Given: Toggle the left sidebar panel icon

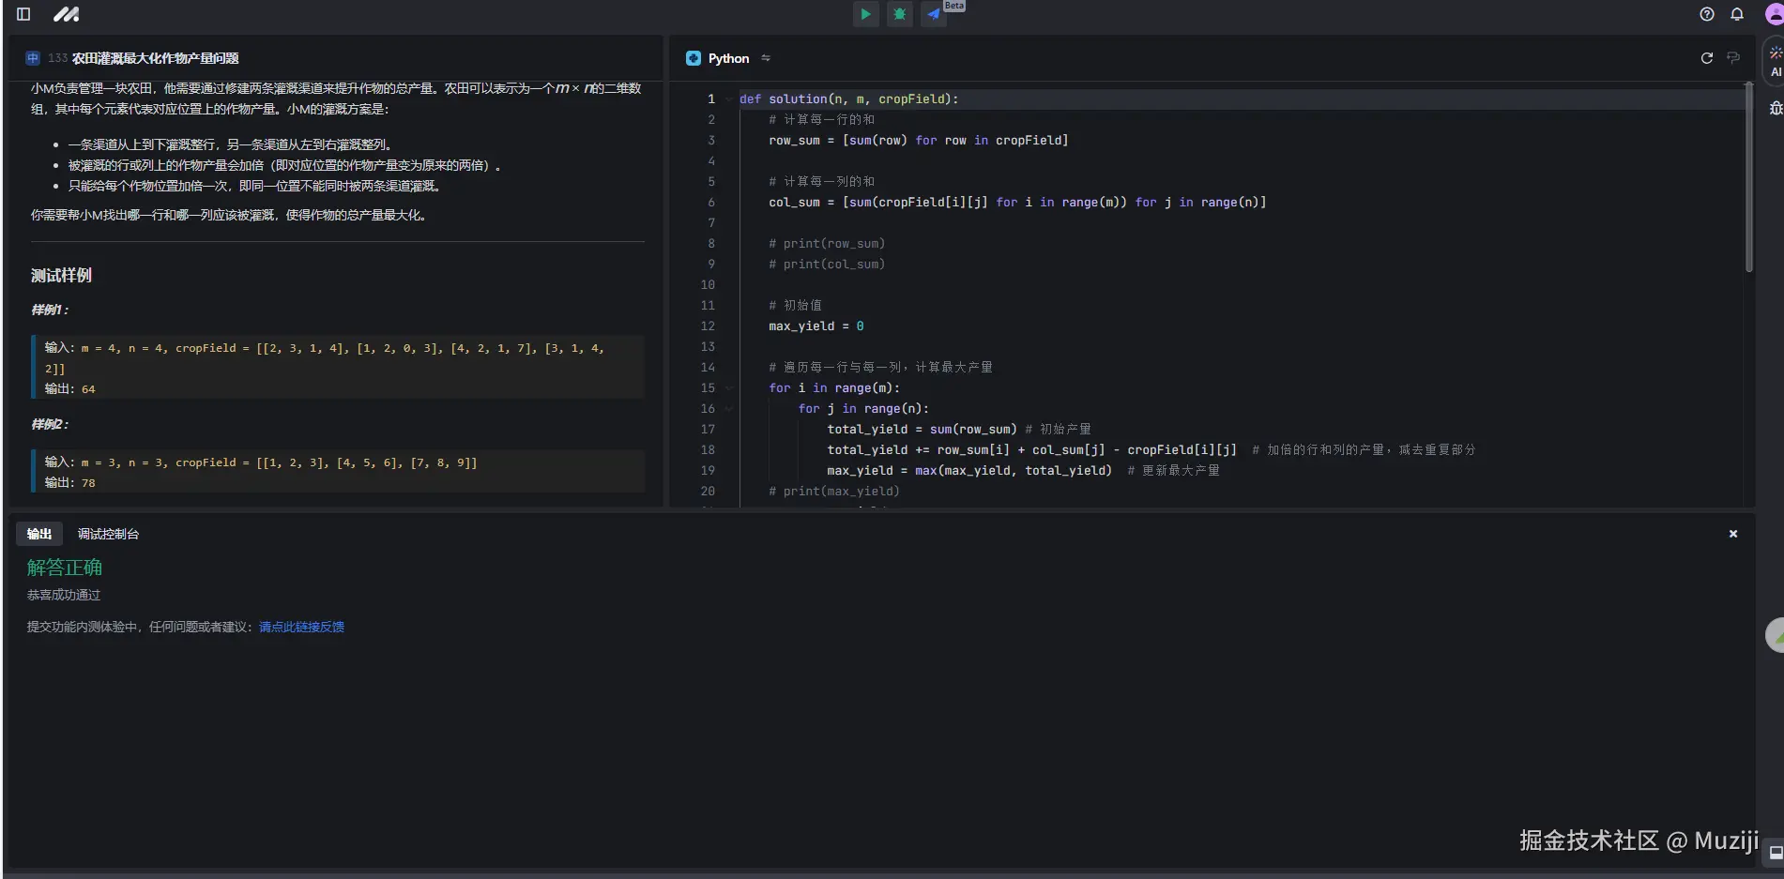Looking at the screenshot, I should pyautogui.click(x=23, y=14).
